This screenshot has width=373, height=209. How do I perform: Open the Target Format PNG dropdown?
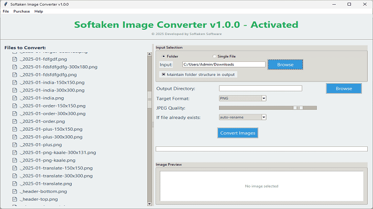tap(264, 98)
